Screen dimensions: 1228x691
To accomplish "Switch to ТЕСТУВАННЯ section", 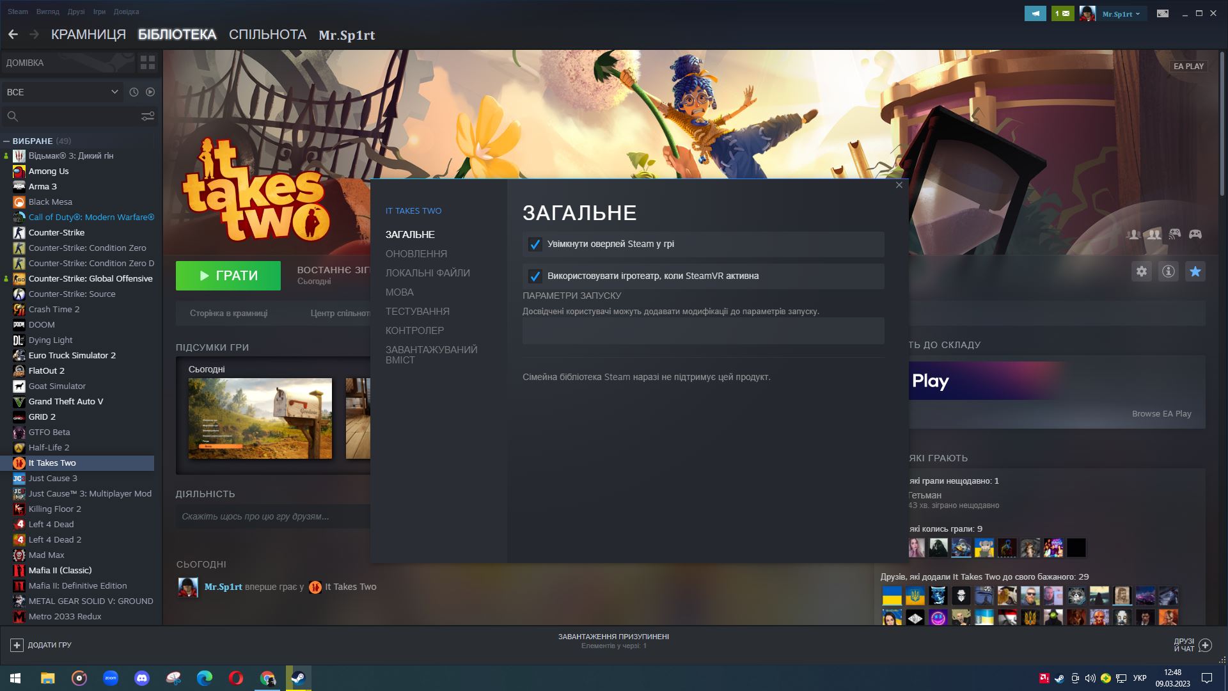I will 417,312.
